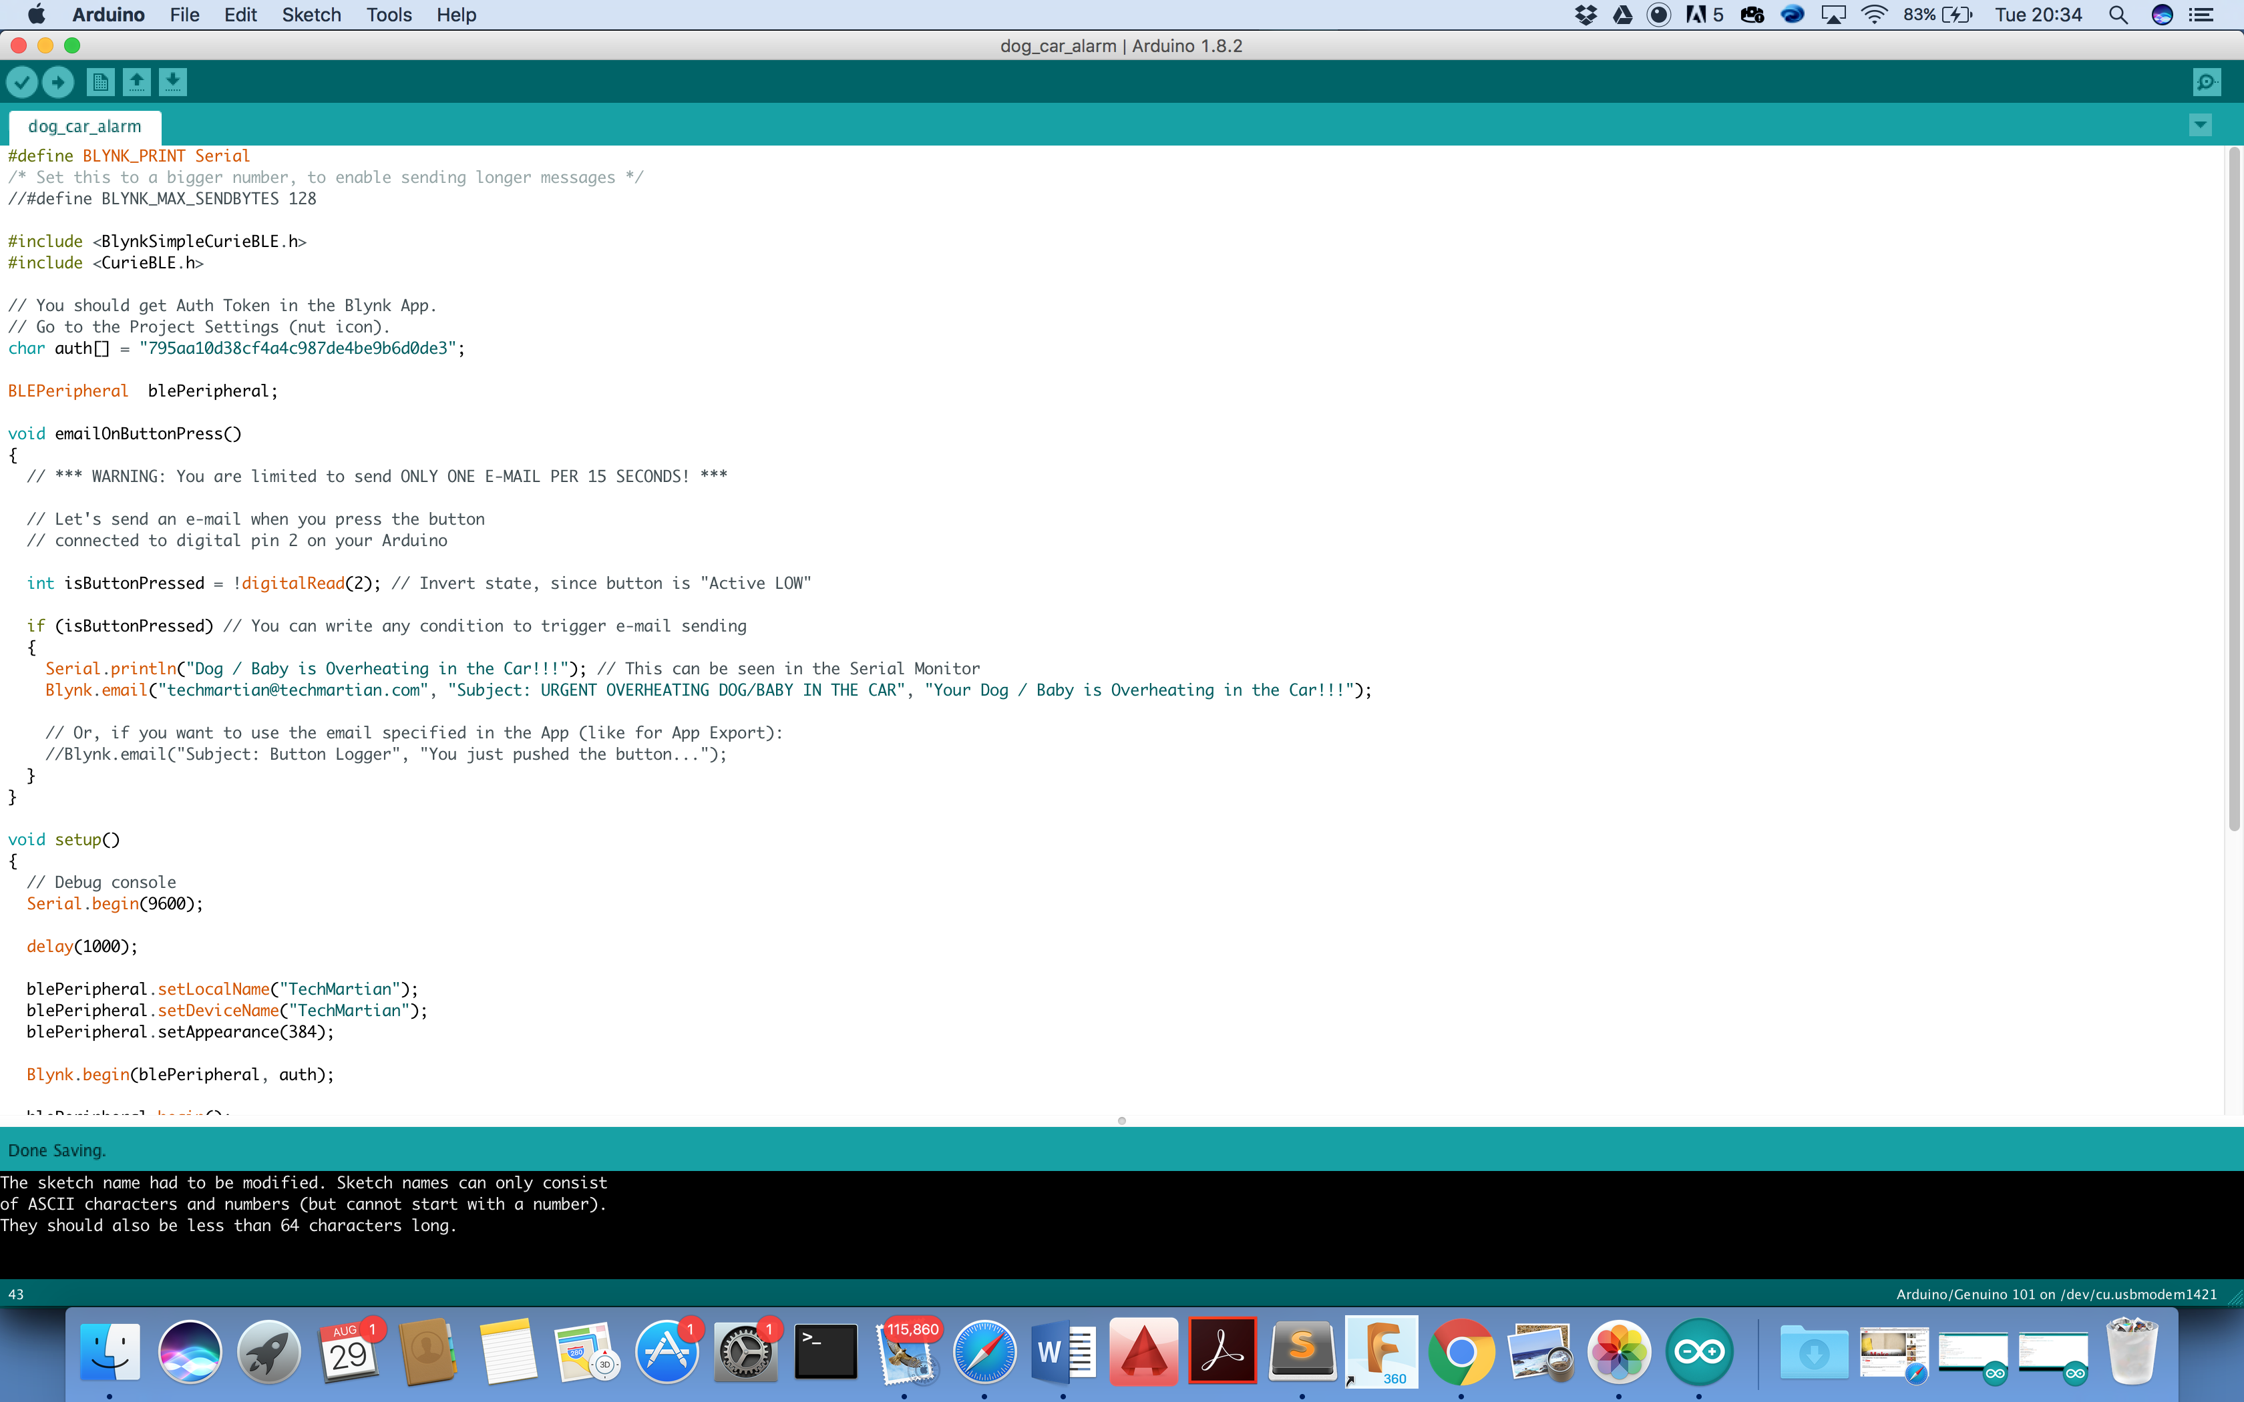Viewport: 2244px width, 1402px height.
Task: Open the Downloads folder in Dock
Action: tap(1814, 1354)
